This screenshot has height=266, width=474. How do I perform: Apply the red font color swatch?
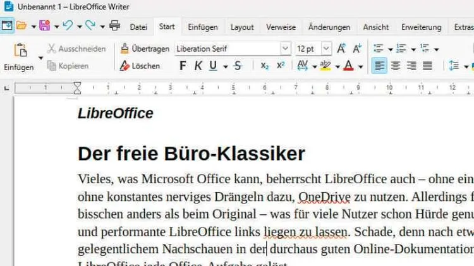click(x=348, y=66)
